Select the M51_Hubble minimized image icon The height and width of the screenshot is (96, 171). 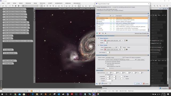[8, 38]
